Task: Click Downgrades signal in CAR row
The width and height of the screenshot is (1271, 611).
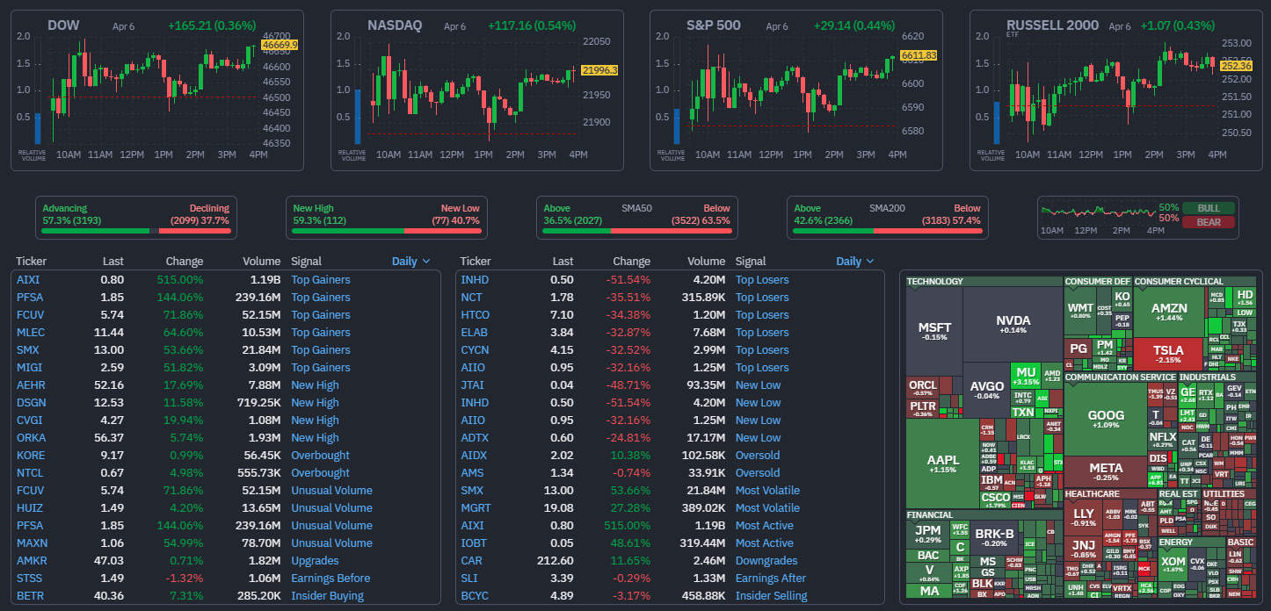Action: coord(766,560)
